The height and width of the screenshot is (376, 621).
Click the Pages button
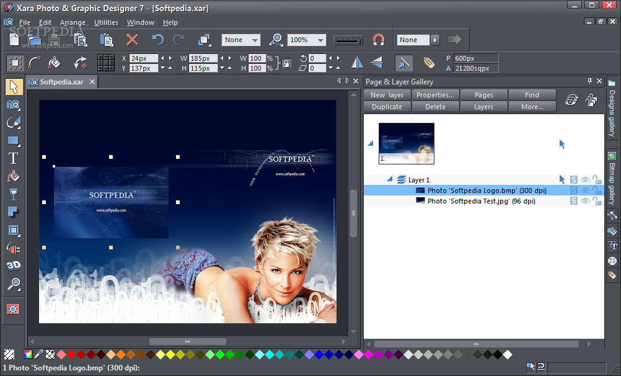483,95
